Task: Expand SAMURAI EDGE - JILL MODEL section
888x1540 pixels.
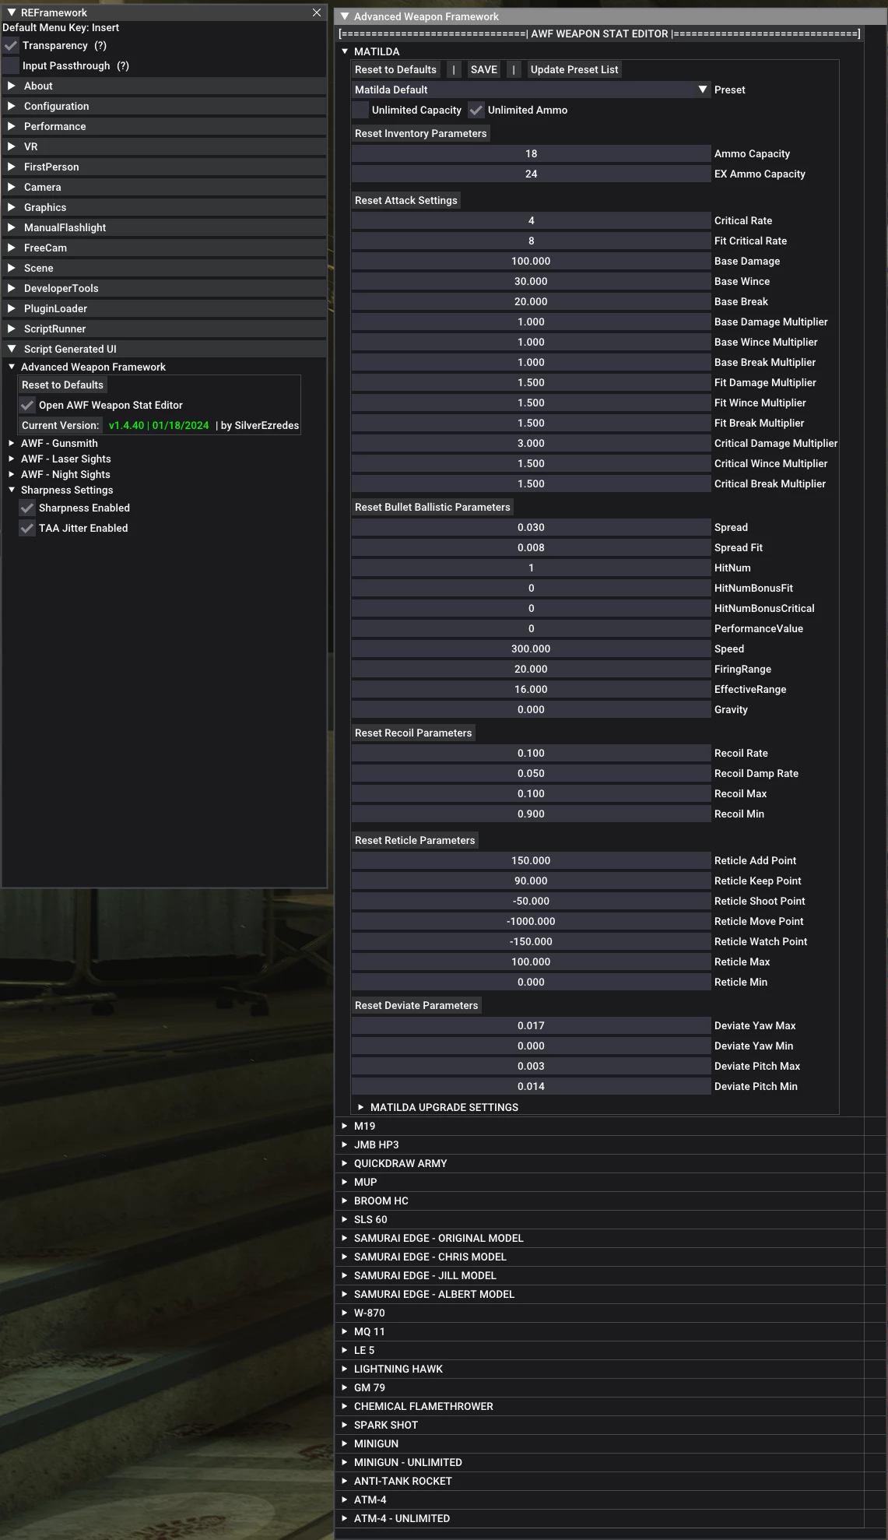Action: tap(345, 1275)
